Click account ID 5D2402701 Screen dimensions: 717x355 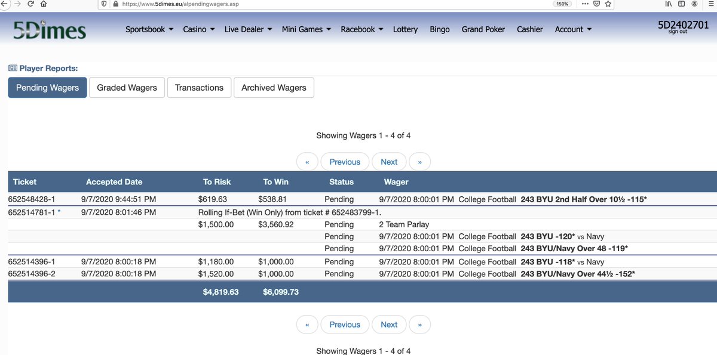(x=684, y=24)
